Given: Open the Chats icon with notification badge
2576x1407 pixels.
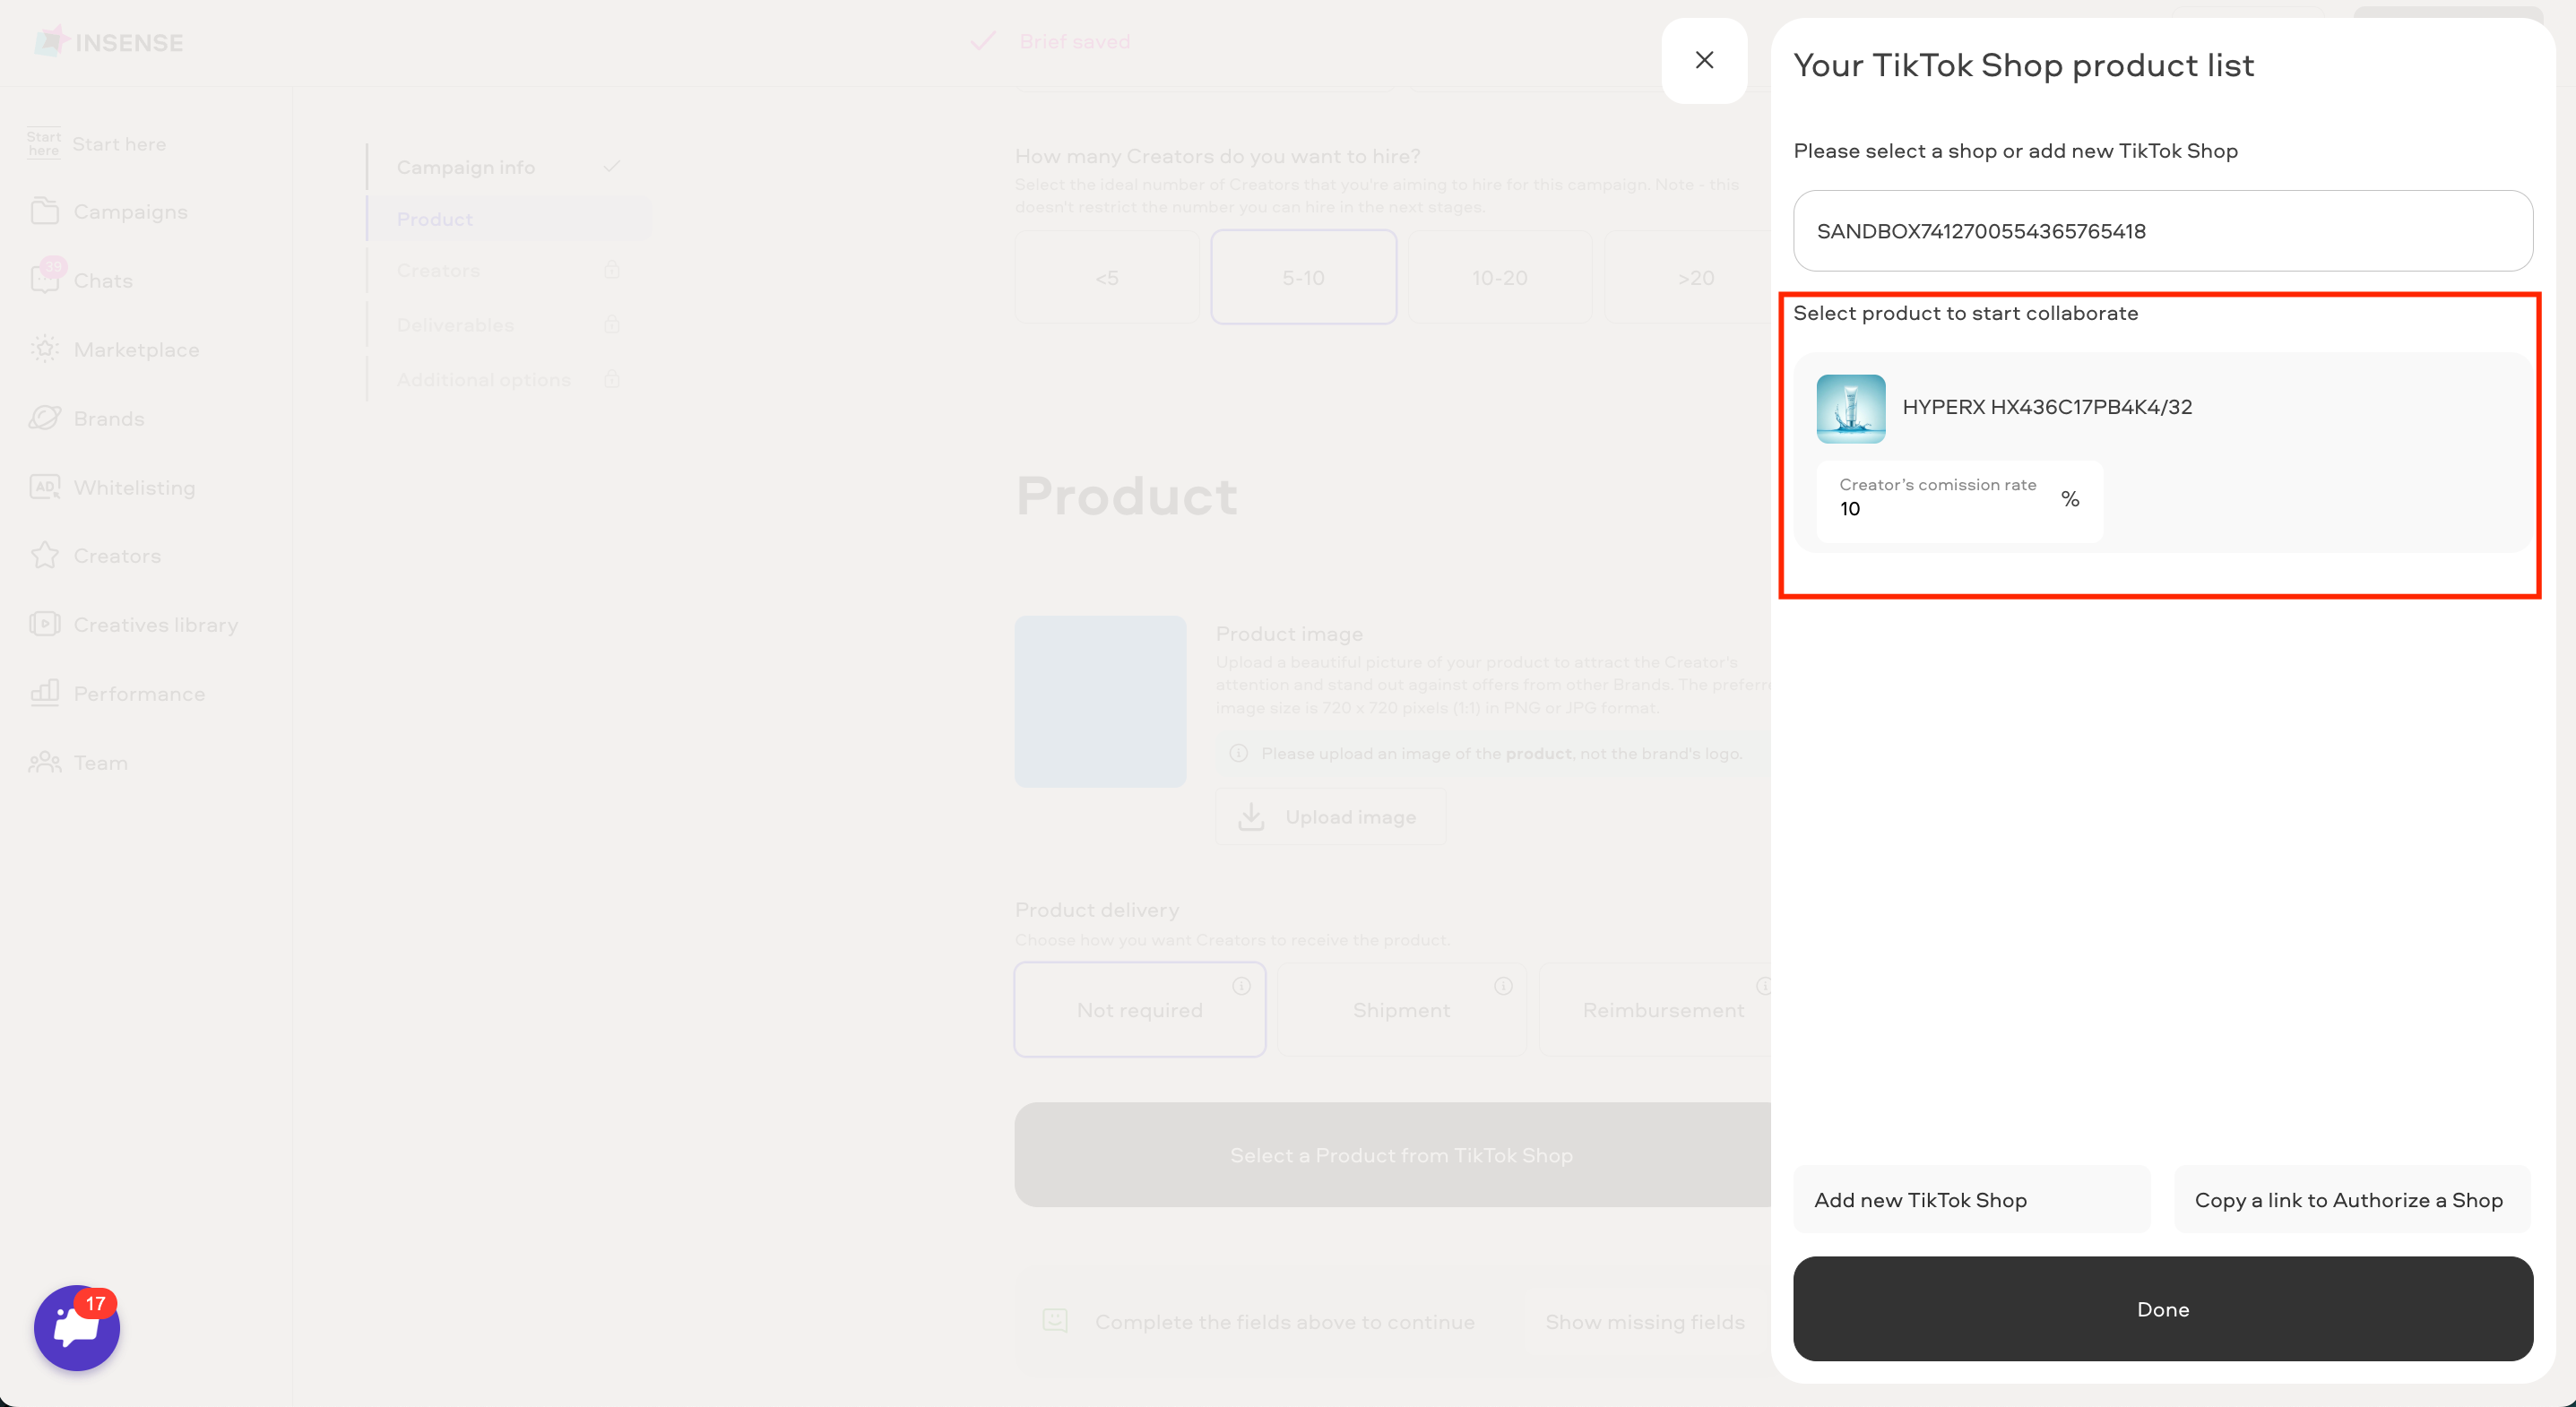Looking at the screenshot, I should [46, 277].
